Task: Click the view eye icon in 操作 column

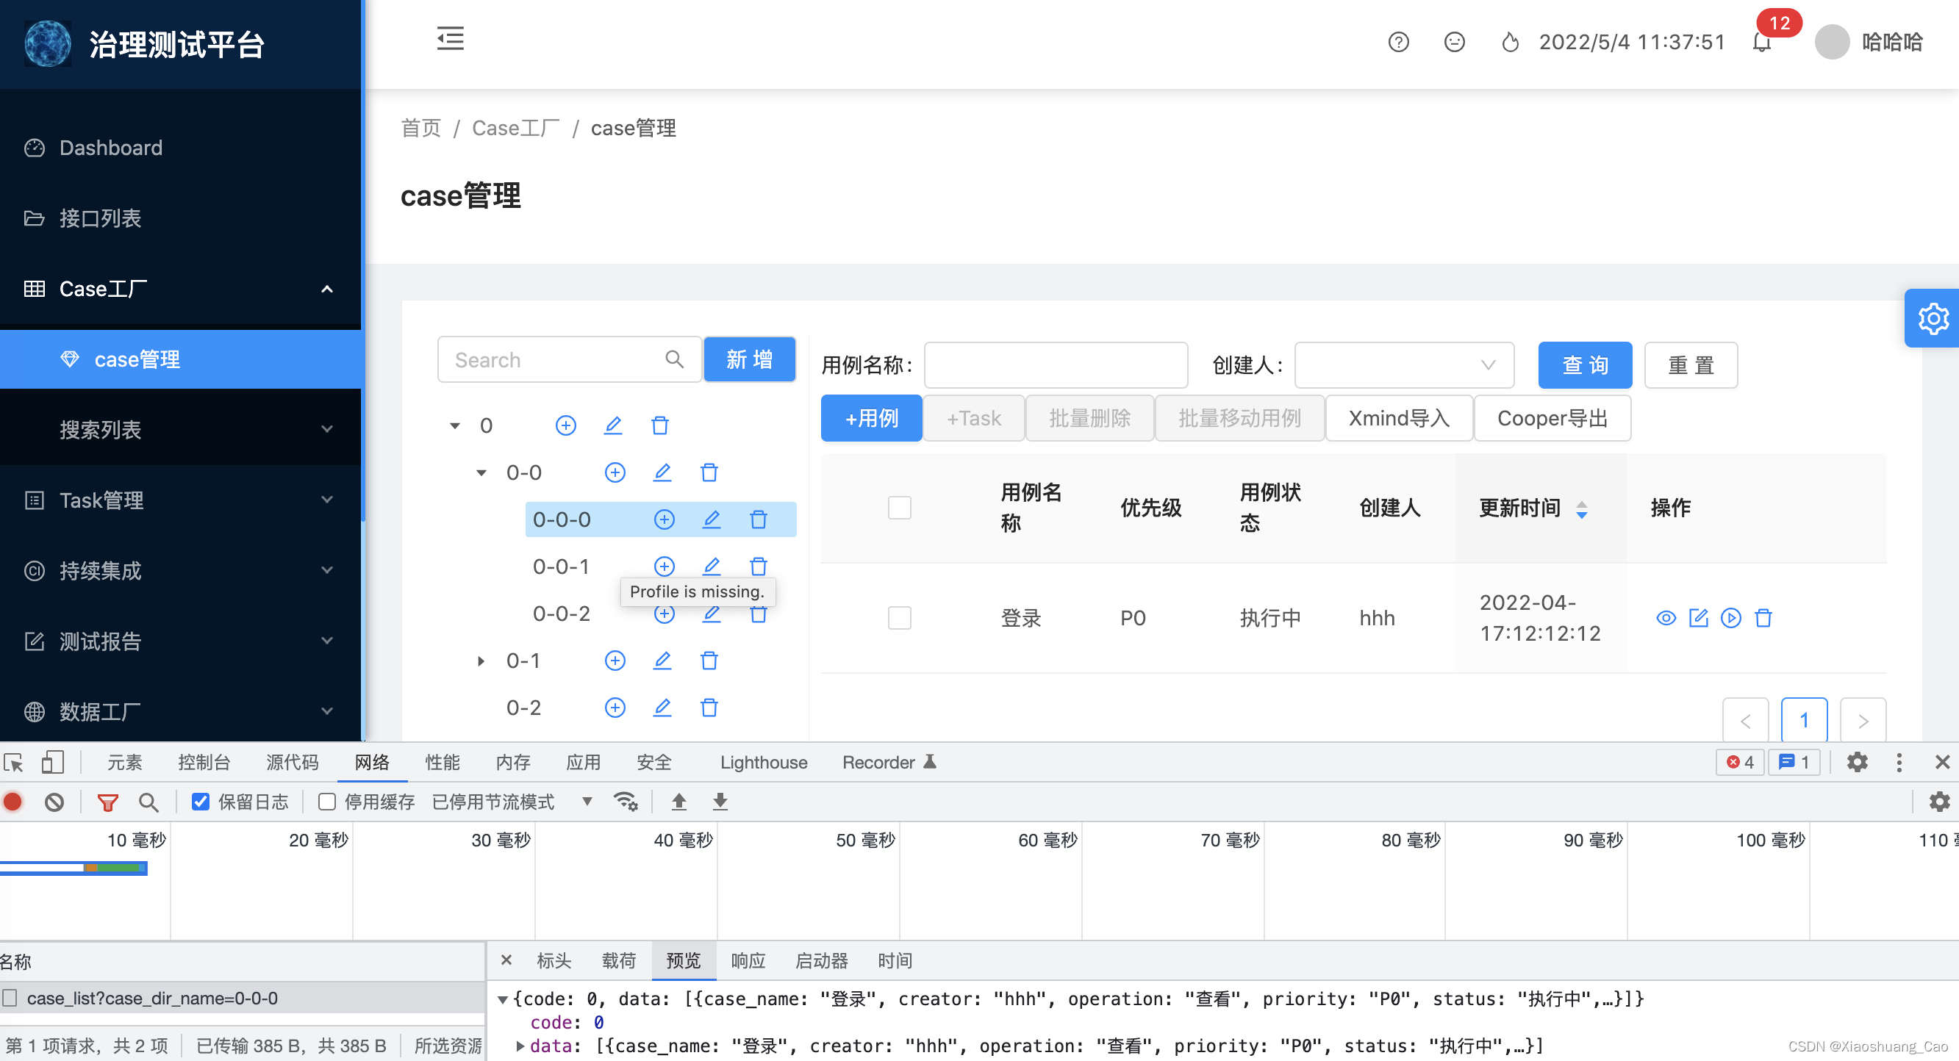Action: click(1666, 618)
